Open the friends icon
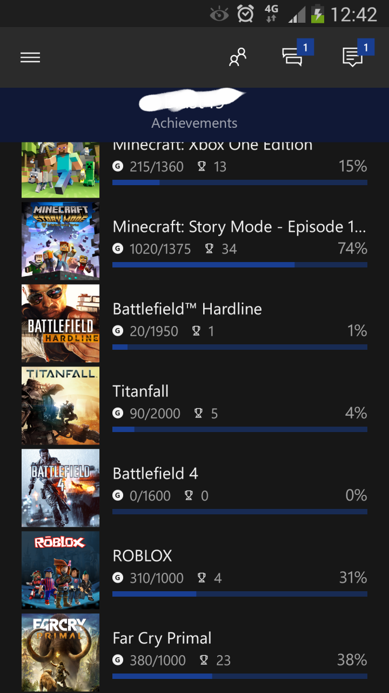This screenshot has width=389, height=693. pos(237,57)
